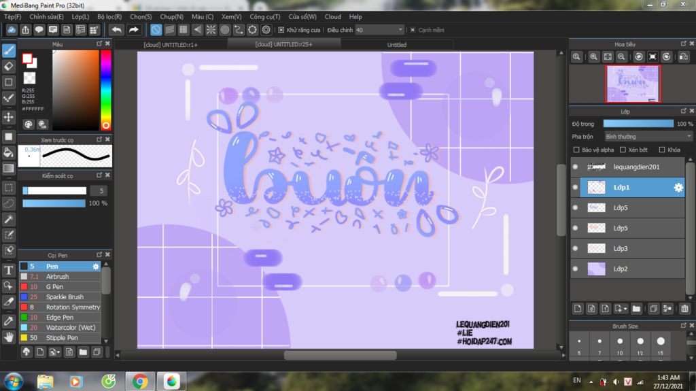696x391 pixels.
Task: Select the Lasso tool
Action: click(x=8, y=203)
